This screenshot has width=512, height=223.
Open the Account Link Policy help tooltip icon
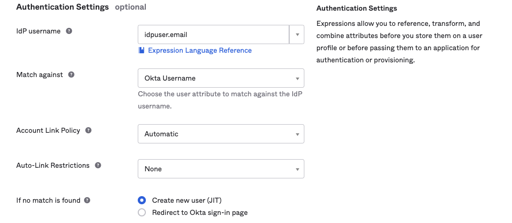click(89, 130)
